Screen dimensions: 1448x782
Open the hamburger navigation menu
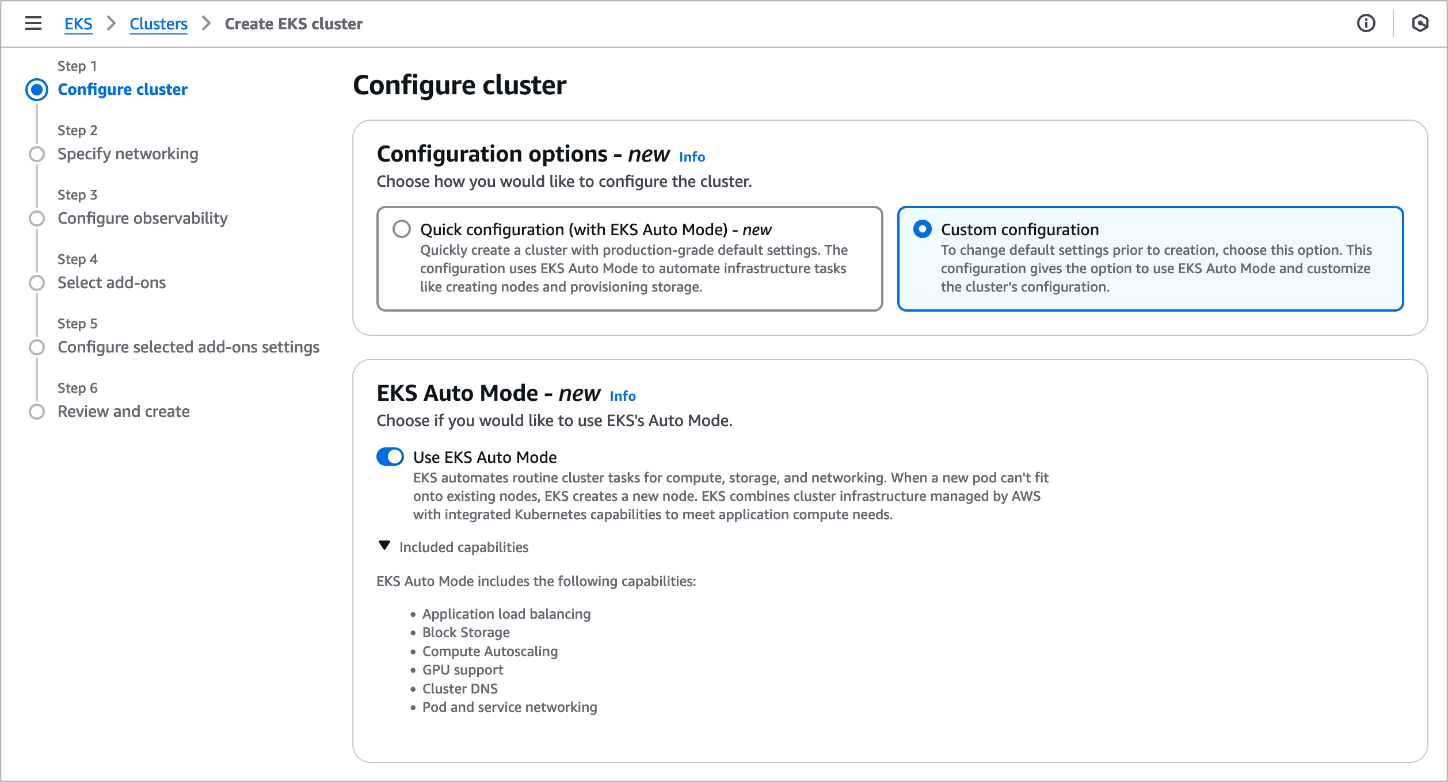(33, 24)
